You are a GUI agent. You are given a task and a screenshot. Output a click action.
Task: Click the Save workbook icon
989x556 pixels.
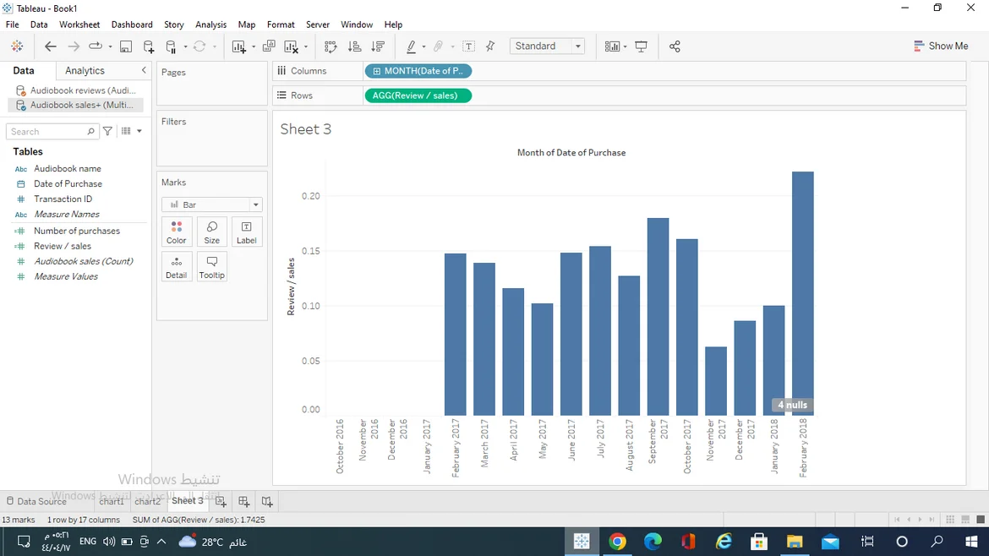tap(126, 46)
